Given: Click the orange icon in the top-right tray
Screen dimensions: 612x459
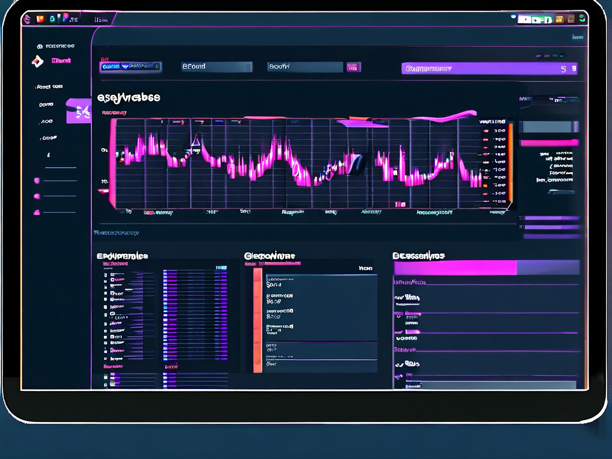Looking at the screenshot, I should (x=559, y=19).
